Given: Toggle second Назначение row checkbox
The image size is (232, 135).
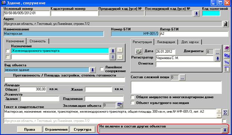Looking at the screenshot, I should [x=8, y=57].
